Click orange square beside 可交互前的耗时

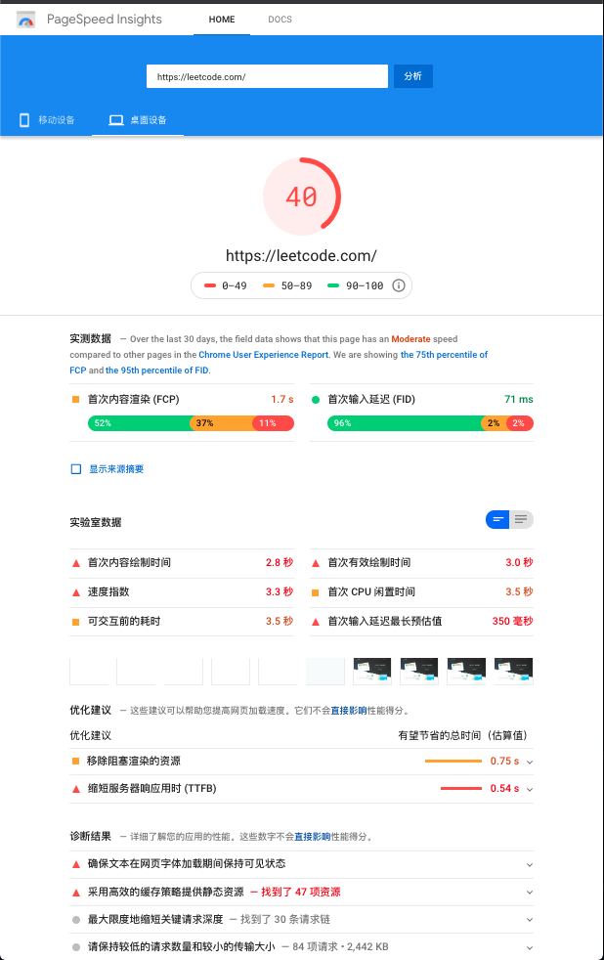(76, 622)
